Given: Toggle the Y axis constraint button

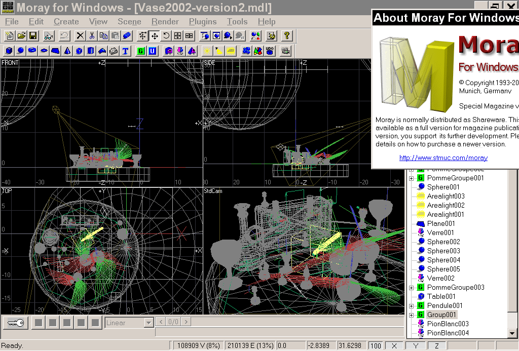Looking at the screenshot, I should pos(415,346).
